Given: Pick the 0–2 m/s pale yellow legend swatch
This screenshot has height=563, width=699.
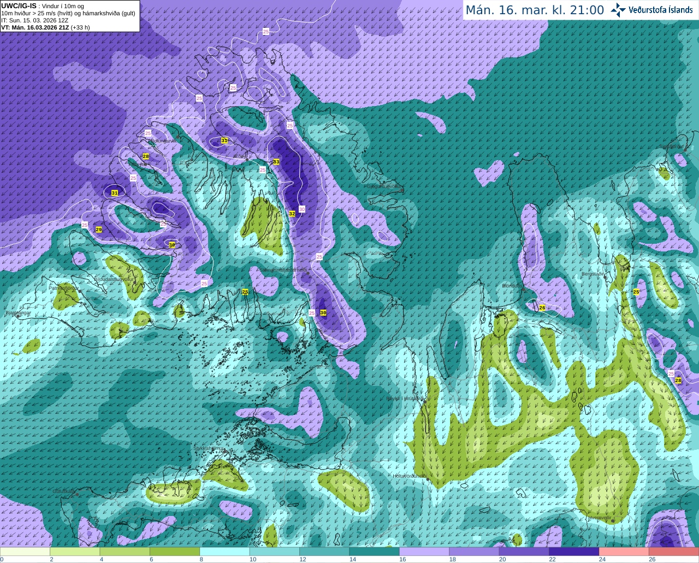Looking at the screenshot, I should 25,552.
